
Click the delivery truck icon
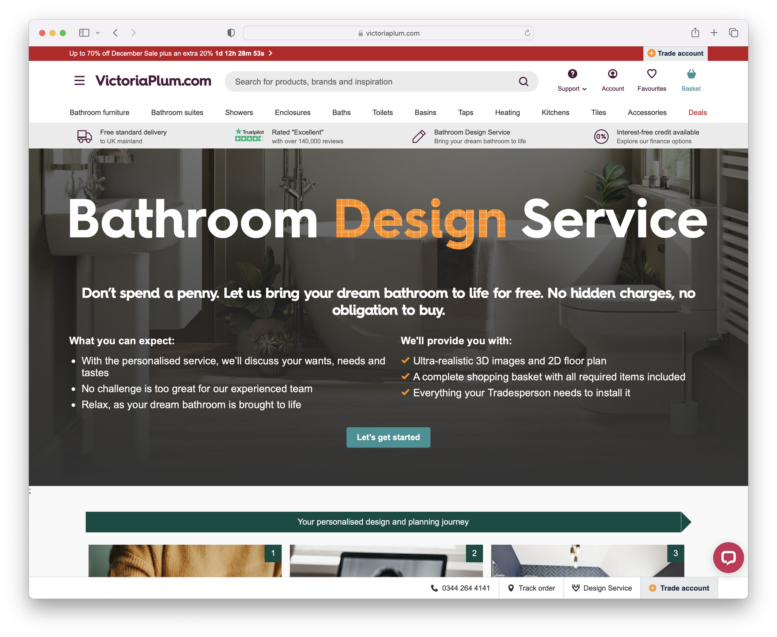point(85,136)
